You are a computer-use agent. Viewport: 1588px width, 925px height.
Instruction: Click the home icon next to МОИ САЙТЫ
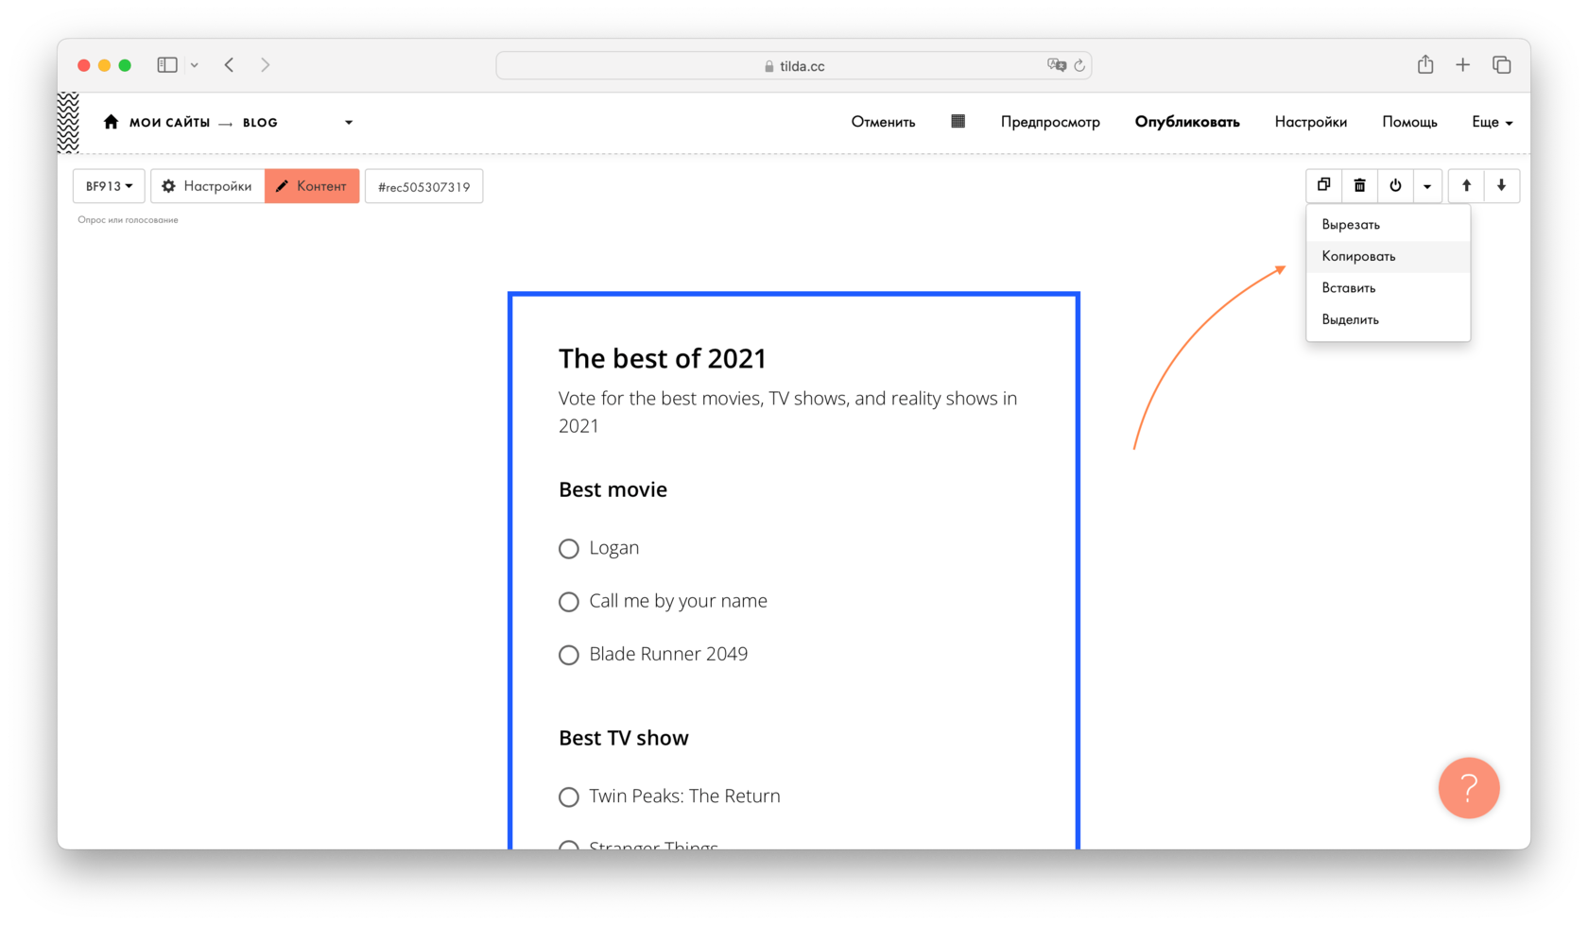tap(111, 122)
